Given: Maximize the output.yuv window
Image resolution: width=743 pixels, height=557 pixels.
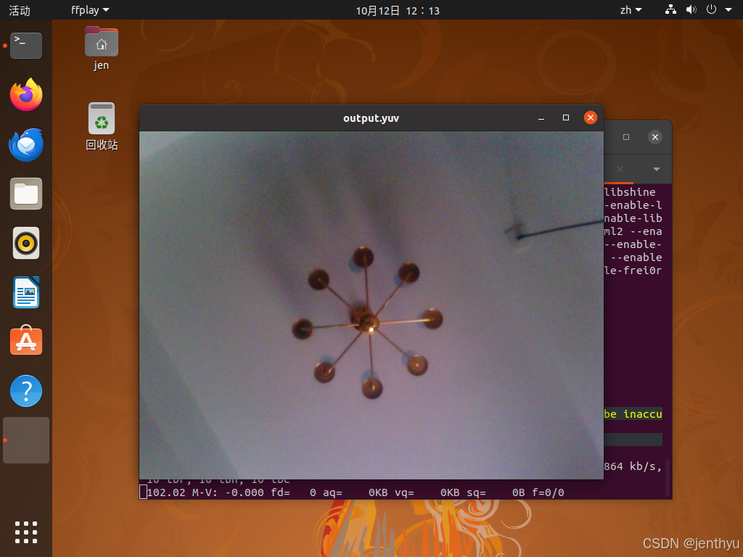Looking at the screenshot, I should point(566,117).
